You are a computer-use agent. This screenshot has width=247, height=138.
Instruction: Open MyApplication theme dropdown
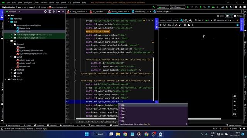click(222, 20)
